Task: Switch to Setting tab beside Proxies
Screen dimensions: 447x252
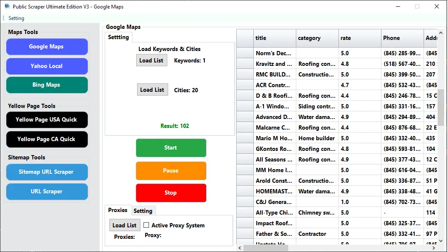Action: 143,211
